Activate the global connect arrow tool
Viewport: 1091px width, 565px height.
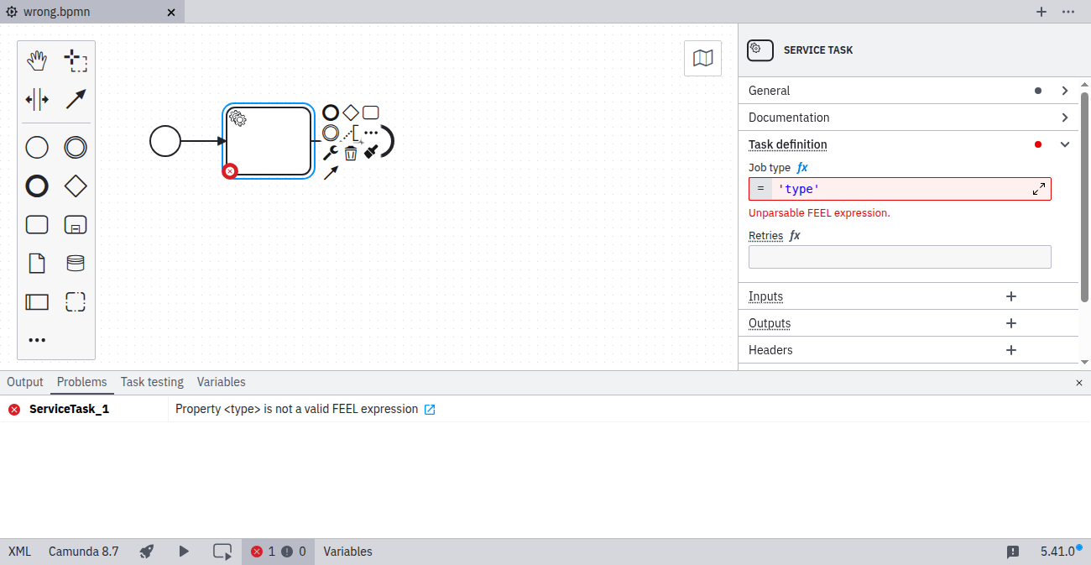(x=76, y=99)
